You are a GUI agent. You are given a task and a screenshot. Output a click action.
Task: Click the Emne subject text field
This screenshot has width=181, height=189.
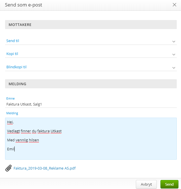tap(91, 104)
